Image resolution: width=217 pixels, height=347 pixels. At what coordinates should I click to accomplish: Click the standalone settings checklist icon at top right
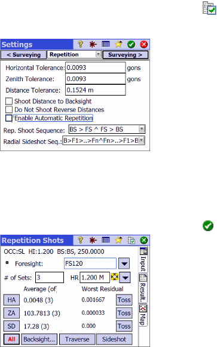click(x=209, y=8)
